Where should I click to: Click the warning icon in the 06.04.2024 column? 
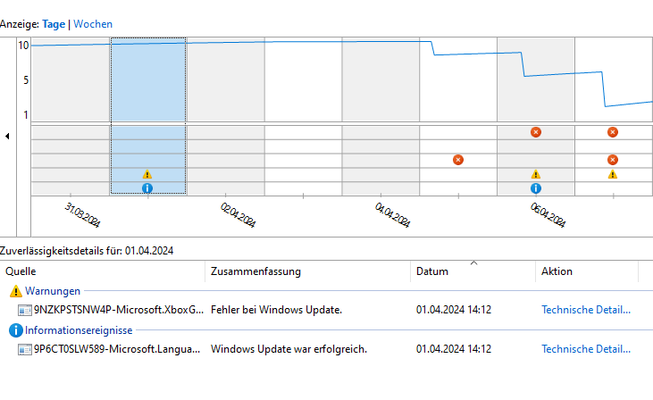coord(536,174)
